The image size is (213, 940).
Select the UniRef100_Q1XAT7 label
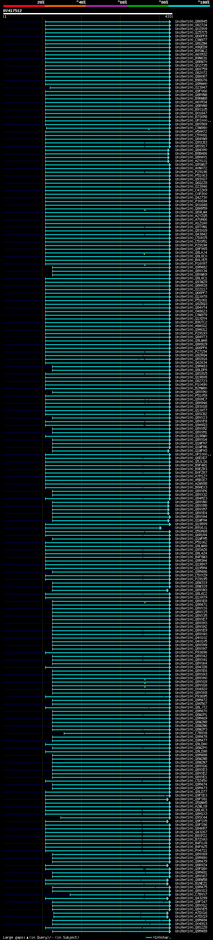191,410
